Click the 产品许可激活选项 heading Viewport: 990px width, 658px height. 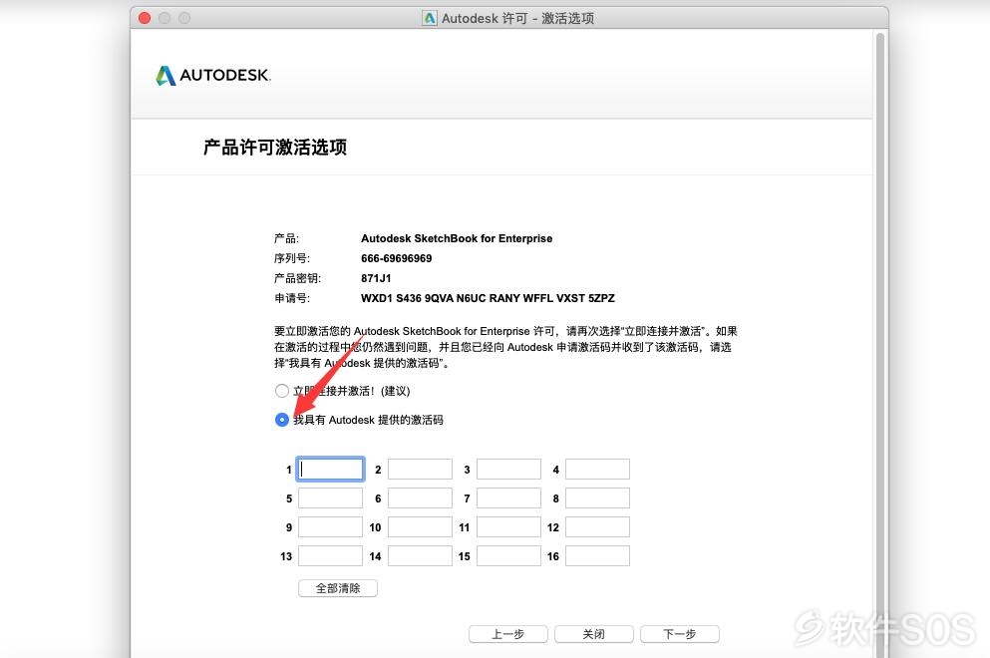coord(274,148)
